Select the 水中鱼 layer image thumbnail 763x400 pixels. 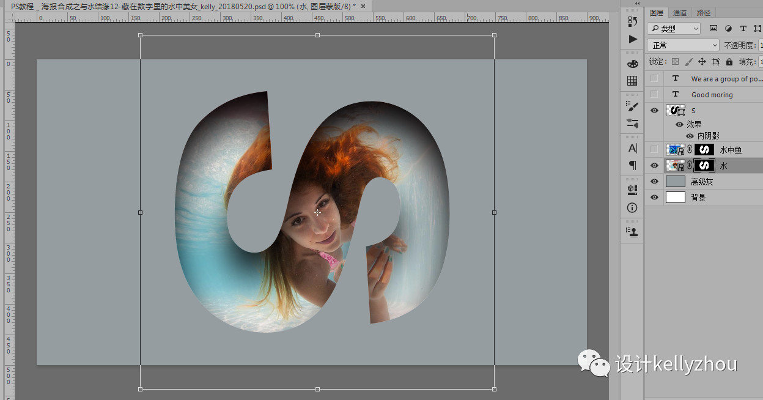point(676,150)
